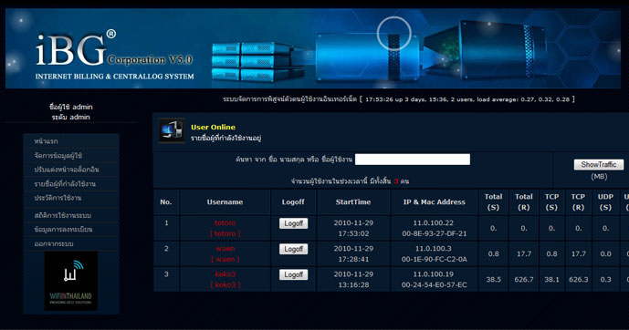
Task: Click the TCP (S) column header
Action: coord(551,202)
